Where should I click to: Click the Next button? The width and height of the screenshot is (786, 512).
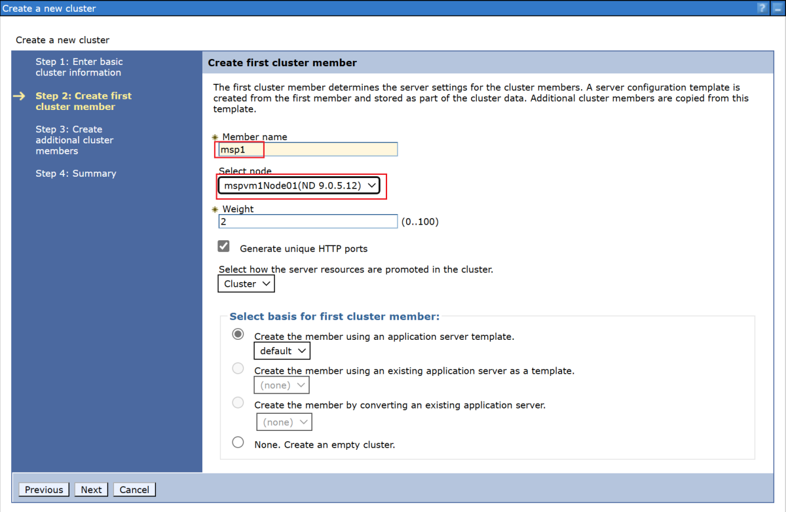[x=91, y=489]
